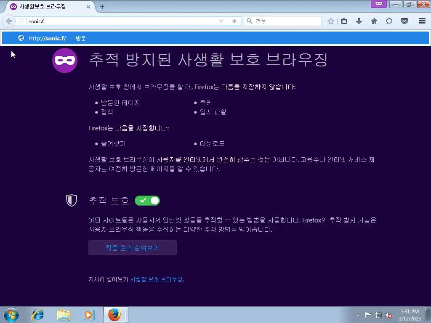Click the muted volume tray icon

[388, 315]
